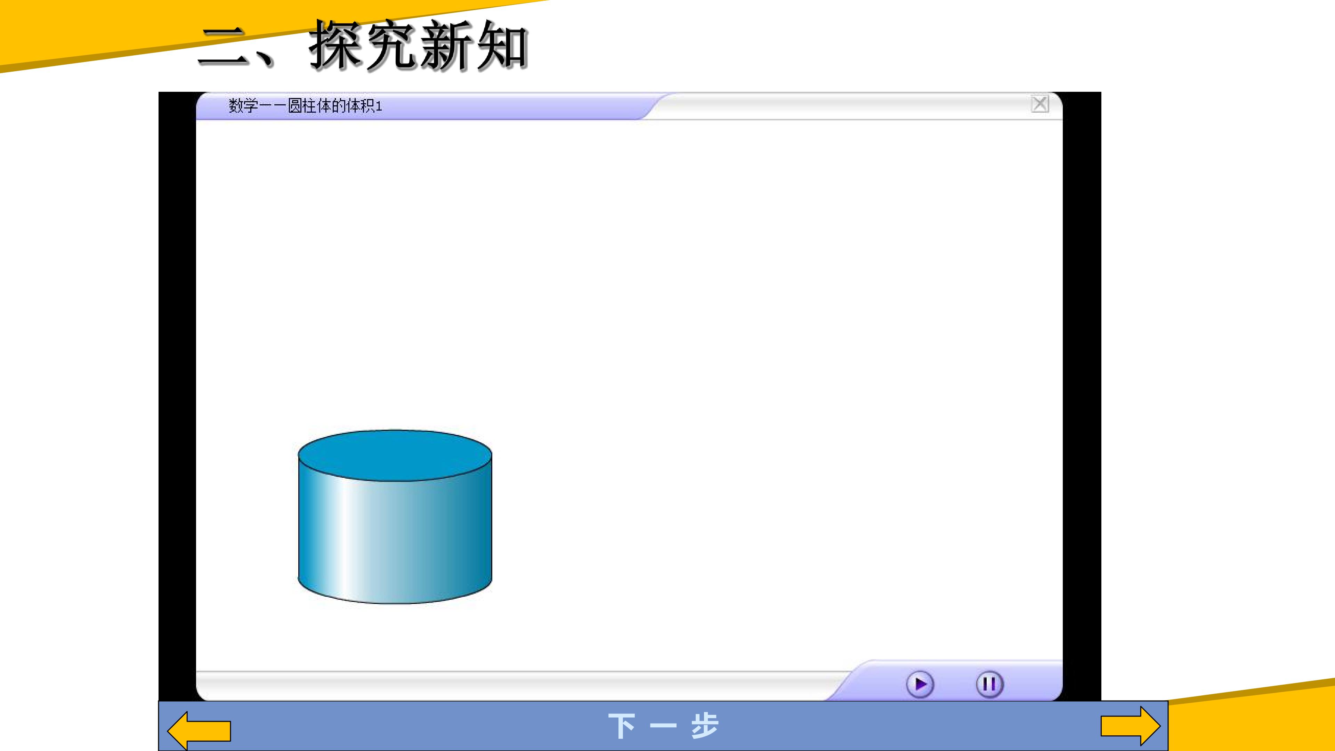Advance to the next slide with the right arrow
The height and width of the screenshot is (751, 1335).
tap(1130, 726)
